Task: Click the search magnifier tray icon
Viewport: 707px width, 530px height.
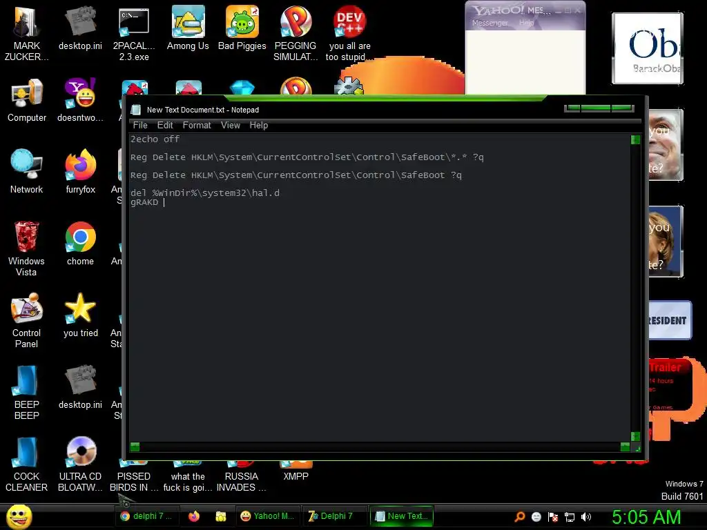Action: [x=520, y=516]
